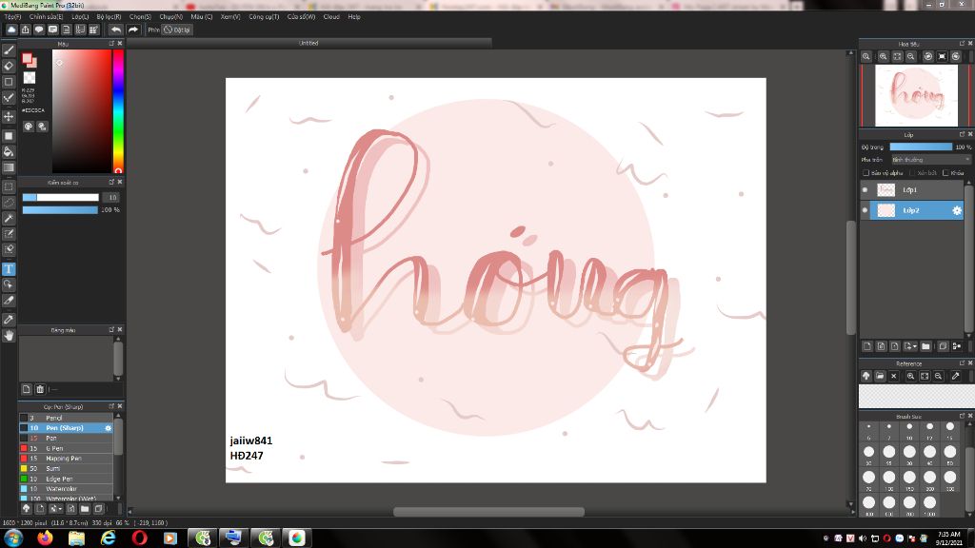Open brush add dropdown arrow below brush list
The image size is (975, 548).
pos(60,509)
